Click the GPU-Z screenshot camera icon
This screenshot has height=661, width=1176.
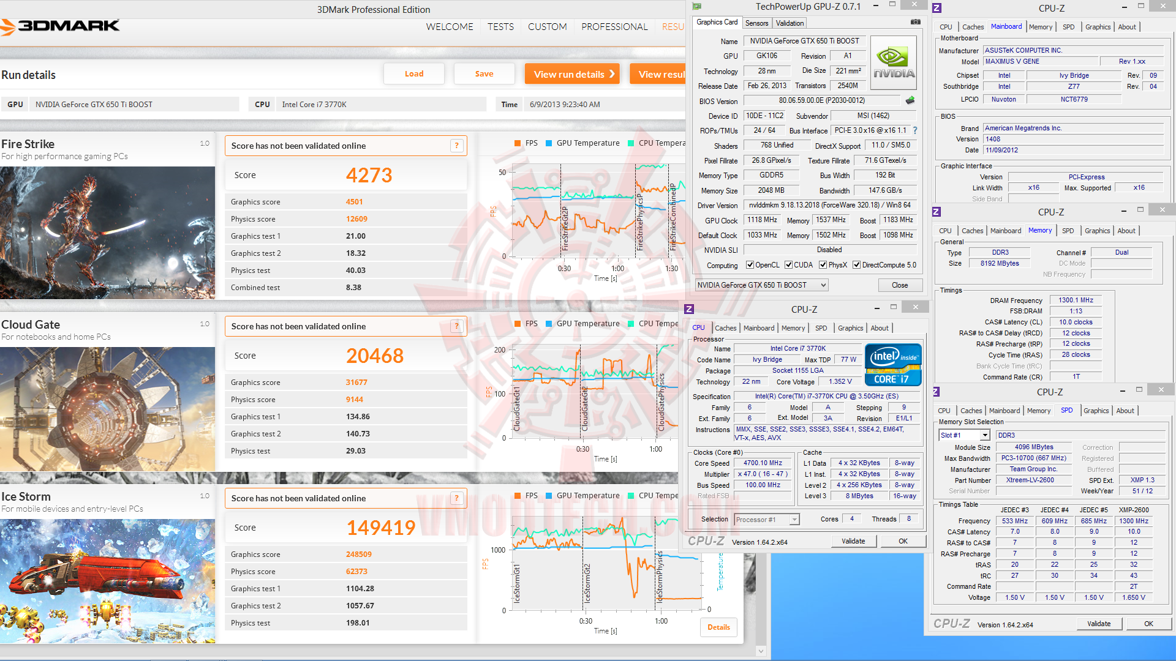(x=915, y=22)
